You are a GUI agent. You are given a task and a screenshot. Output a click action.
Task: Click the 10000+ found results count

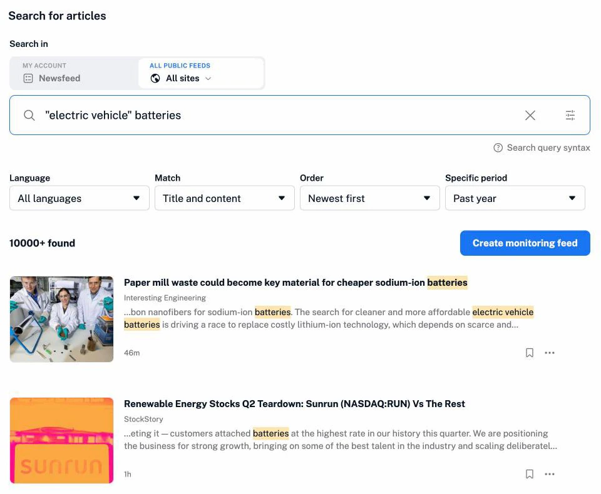point(42,243)
